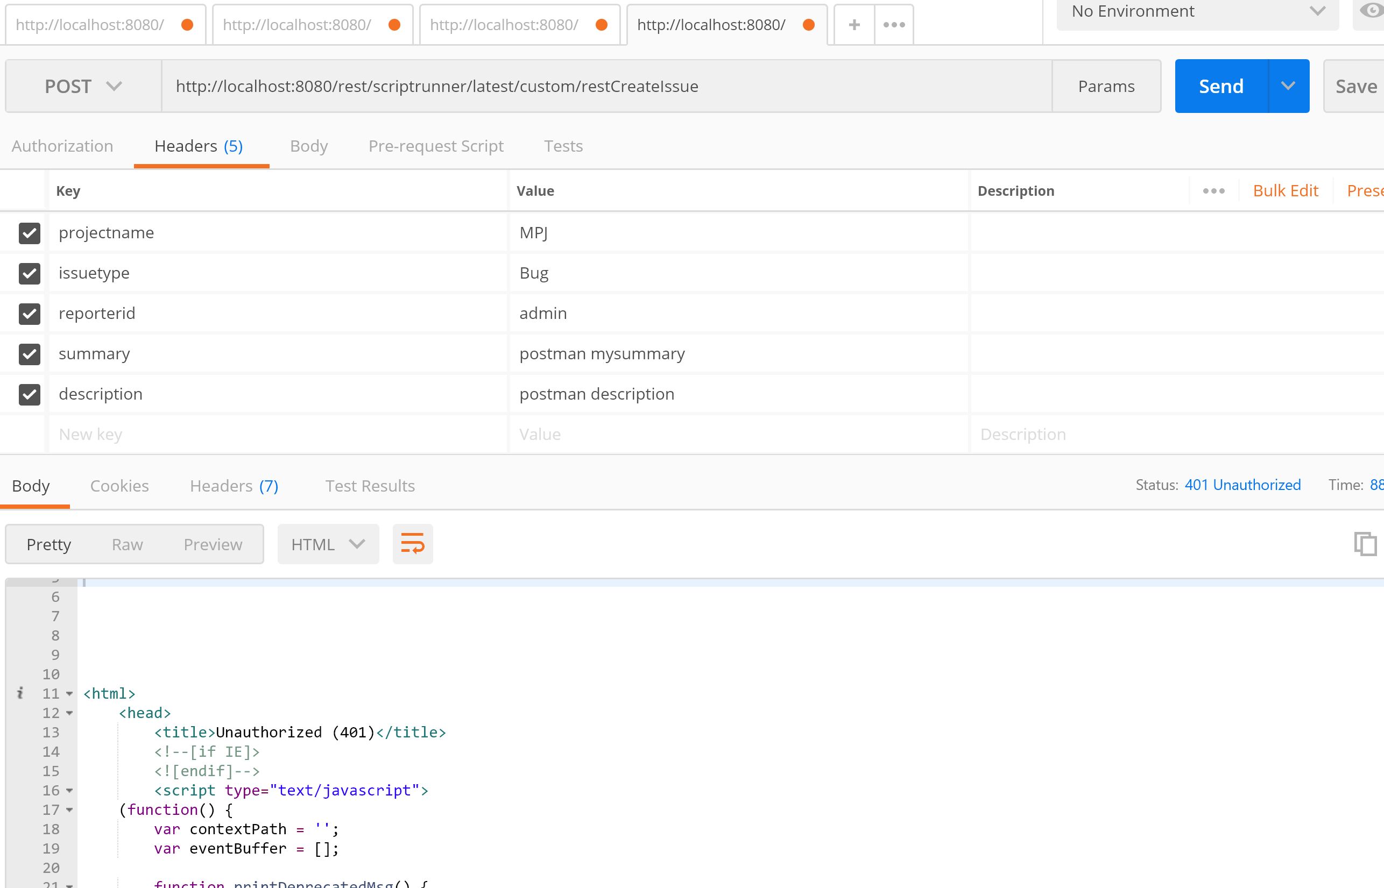Change response format from HTML
This screenshot has height=888, width=1384.
coord(328,543)
